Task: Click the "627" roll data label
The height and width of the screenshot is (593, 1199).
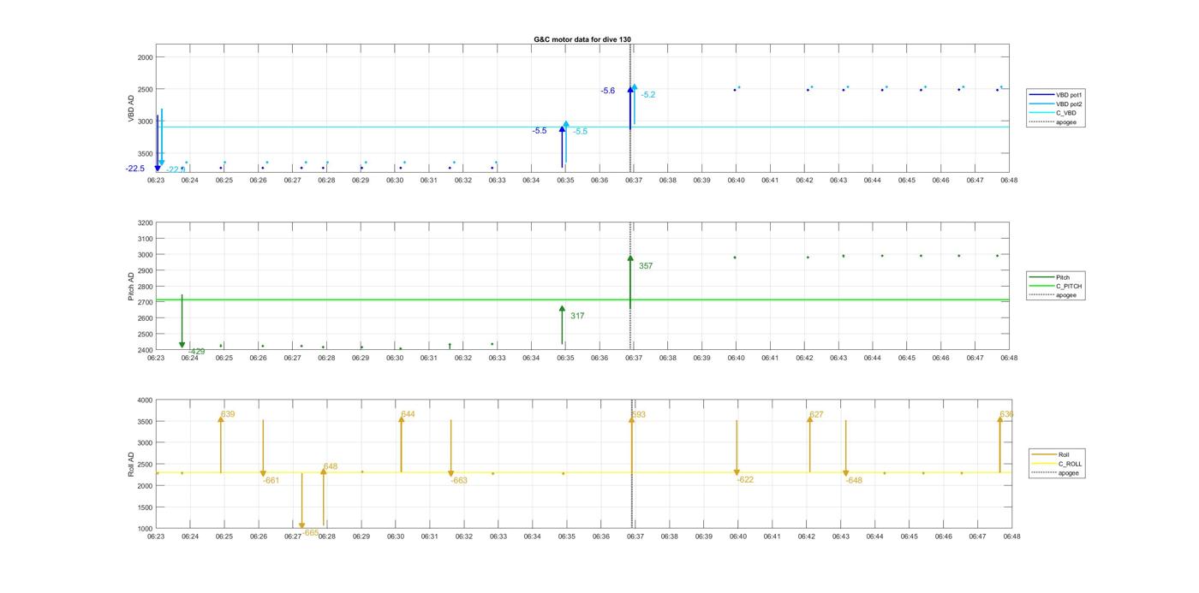Action: tap(816, 414)
